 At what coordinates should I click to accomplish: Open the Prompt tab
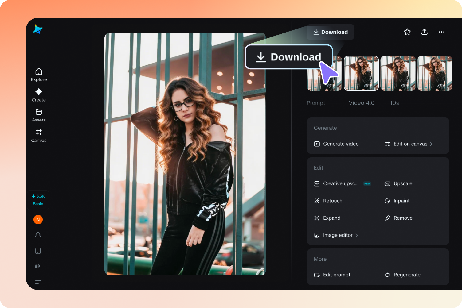coord(316,103)
